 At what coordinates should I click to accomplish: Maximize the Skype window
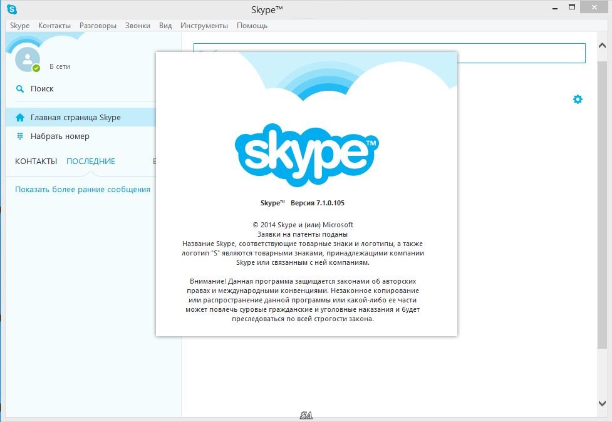(572, 7)
